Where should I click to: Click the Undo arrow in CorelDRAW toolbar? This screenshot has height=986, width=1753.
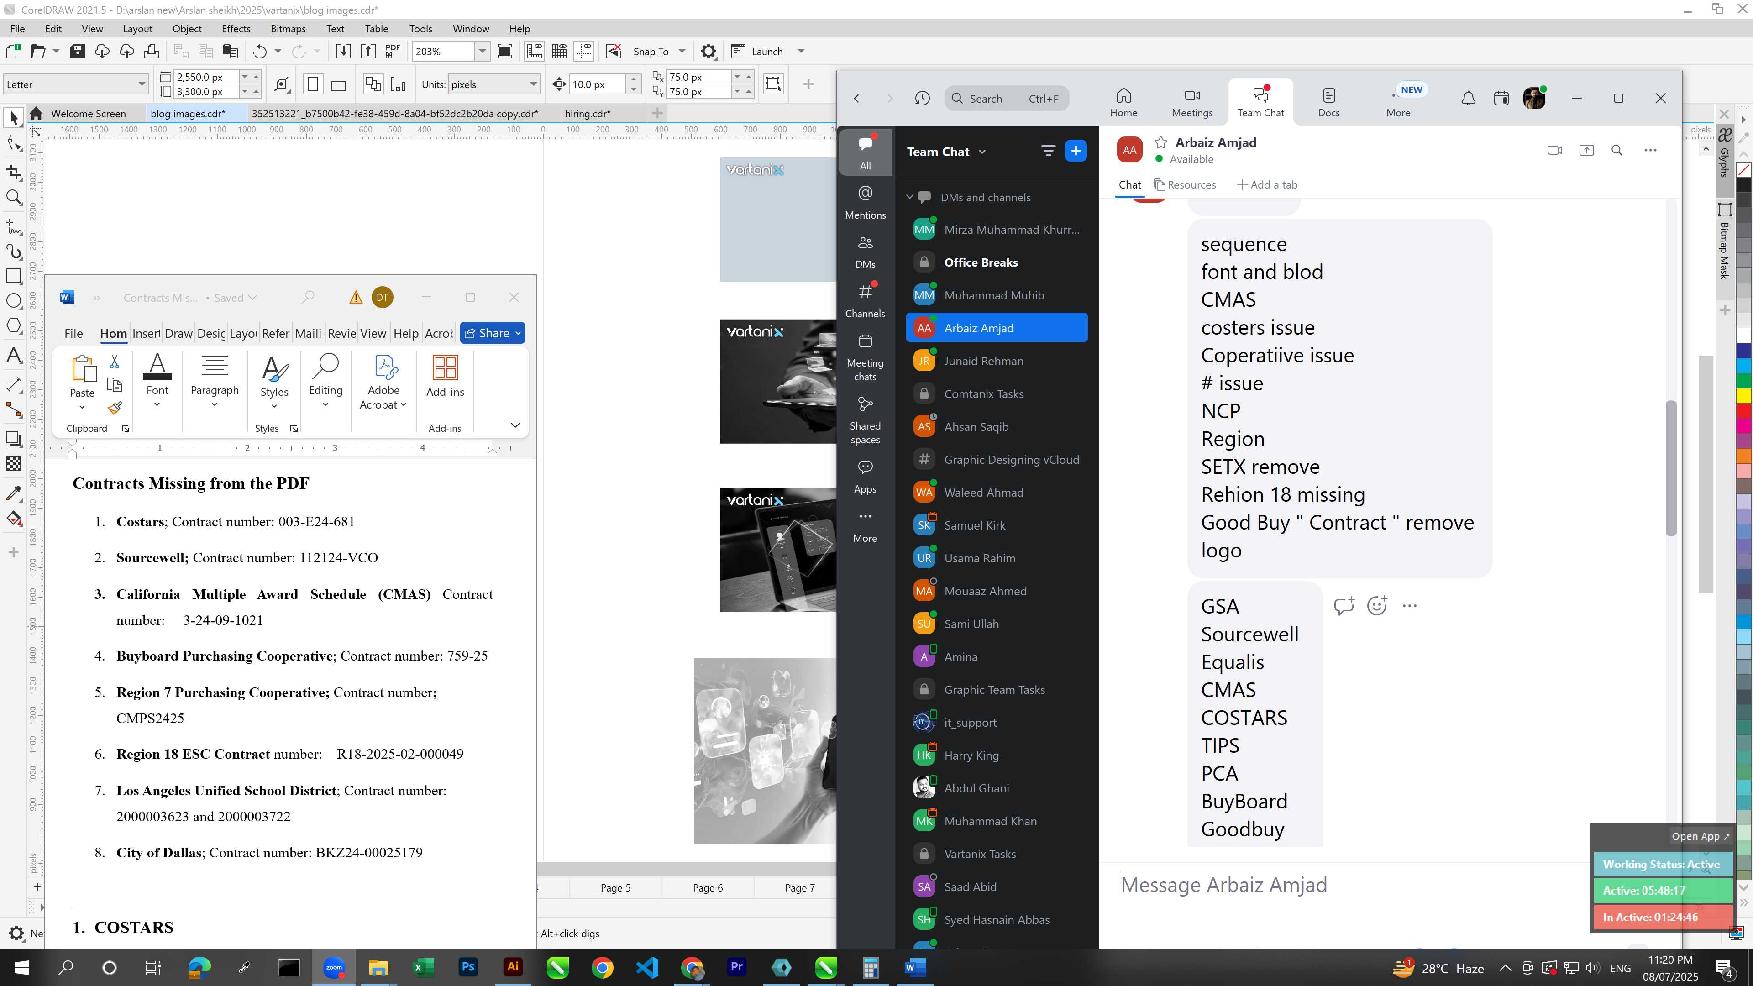pos(259,51)
